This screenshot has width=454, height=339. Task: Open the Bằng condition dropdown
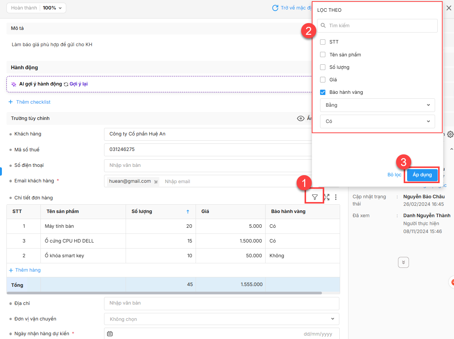377,105
